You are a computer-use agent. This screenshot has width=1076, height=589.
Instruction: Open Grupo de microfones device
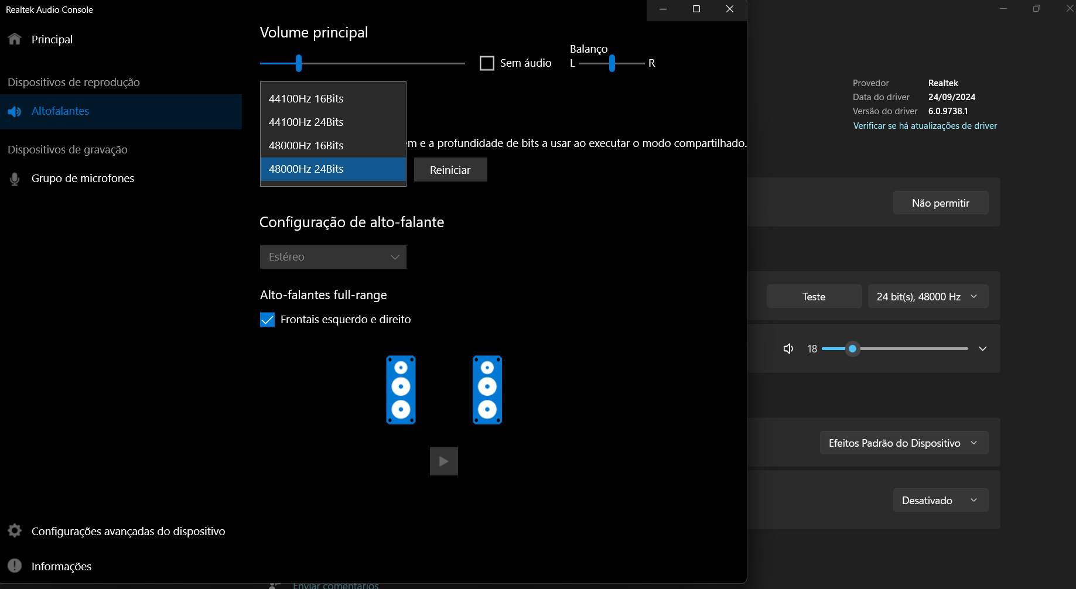tap(121, 179)
